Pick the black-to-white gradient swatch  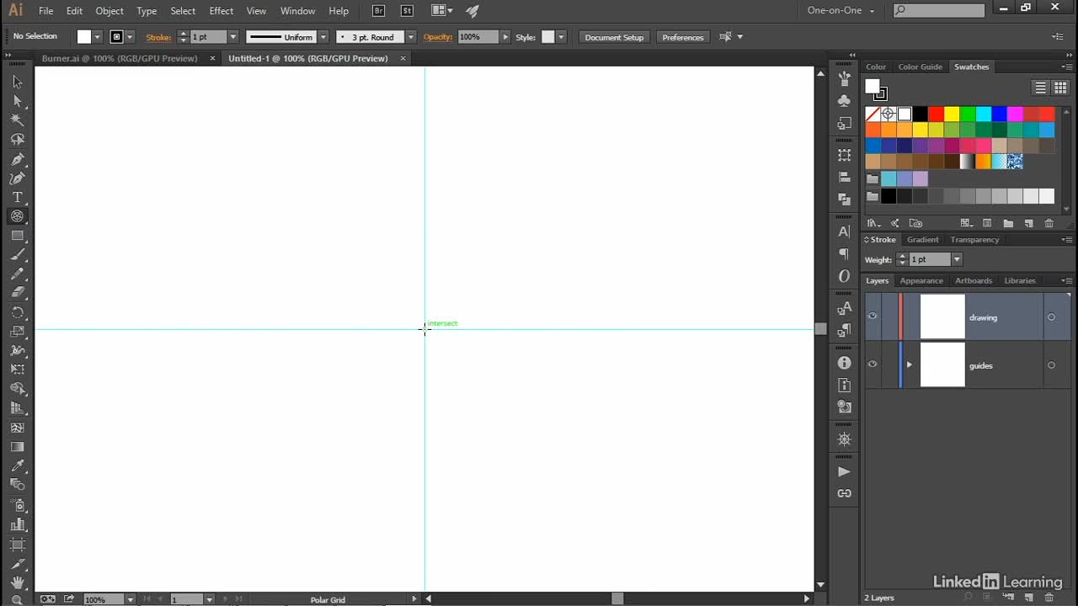tap(968, 162)
